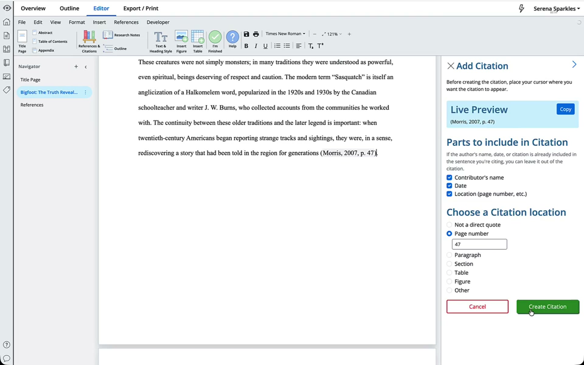This screenshot has height=365, width=584.
Task: Copy the live preview citation
Action: tap(565, 109)
